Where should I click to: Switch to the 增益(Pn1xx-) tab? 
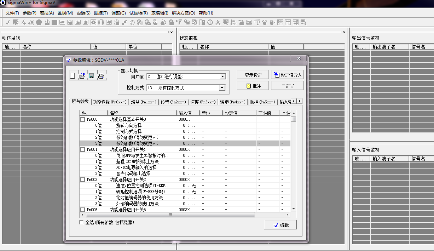tap(143, 102)
